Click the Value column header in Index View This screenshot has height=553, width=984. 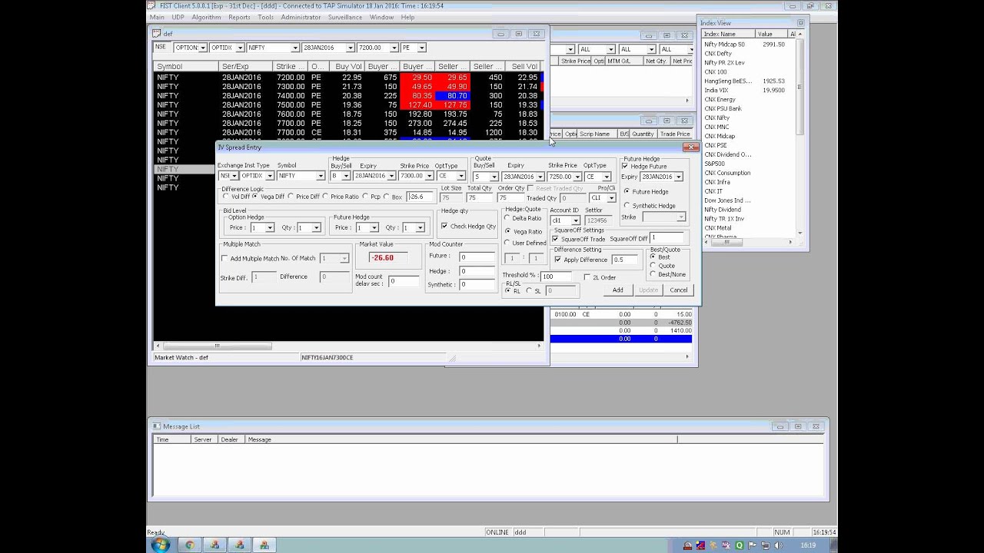coord(771,34)
